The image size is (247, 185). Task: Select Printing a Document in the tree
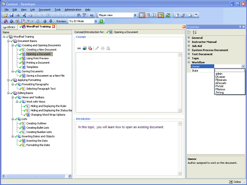38,62
